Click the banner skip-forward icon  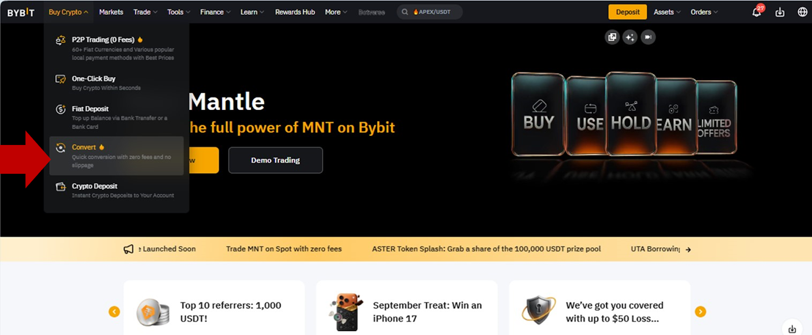point(648,37)
